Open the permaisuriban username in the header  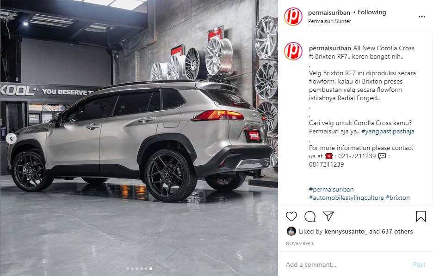click(329, 12)
